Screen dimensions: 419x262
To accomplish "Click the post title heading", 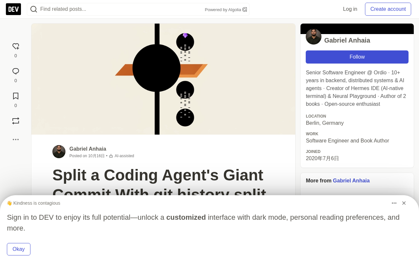I will pos(159,185).
